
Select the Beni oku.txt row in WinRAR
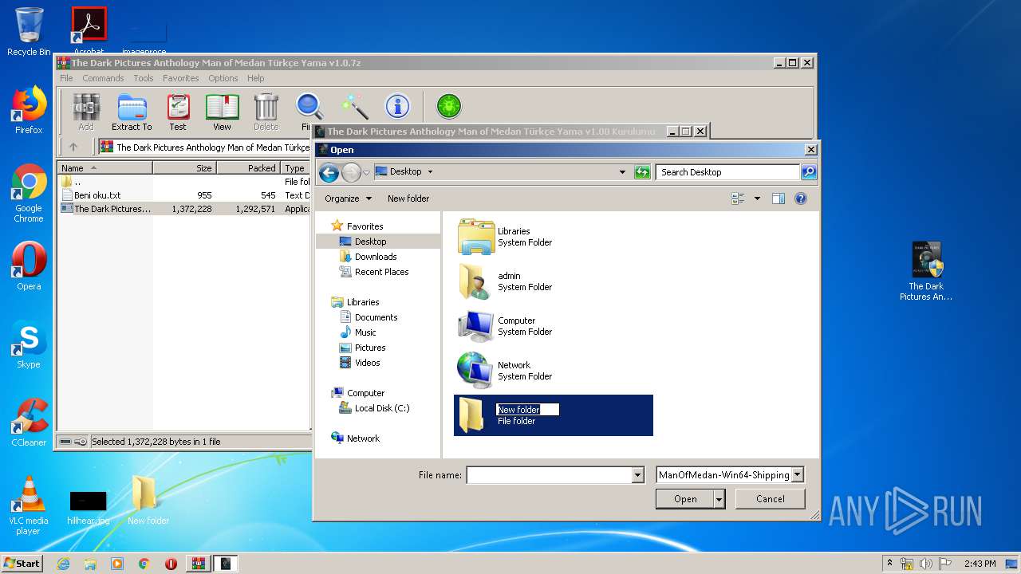click(183, 195)
